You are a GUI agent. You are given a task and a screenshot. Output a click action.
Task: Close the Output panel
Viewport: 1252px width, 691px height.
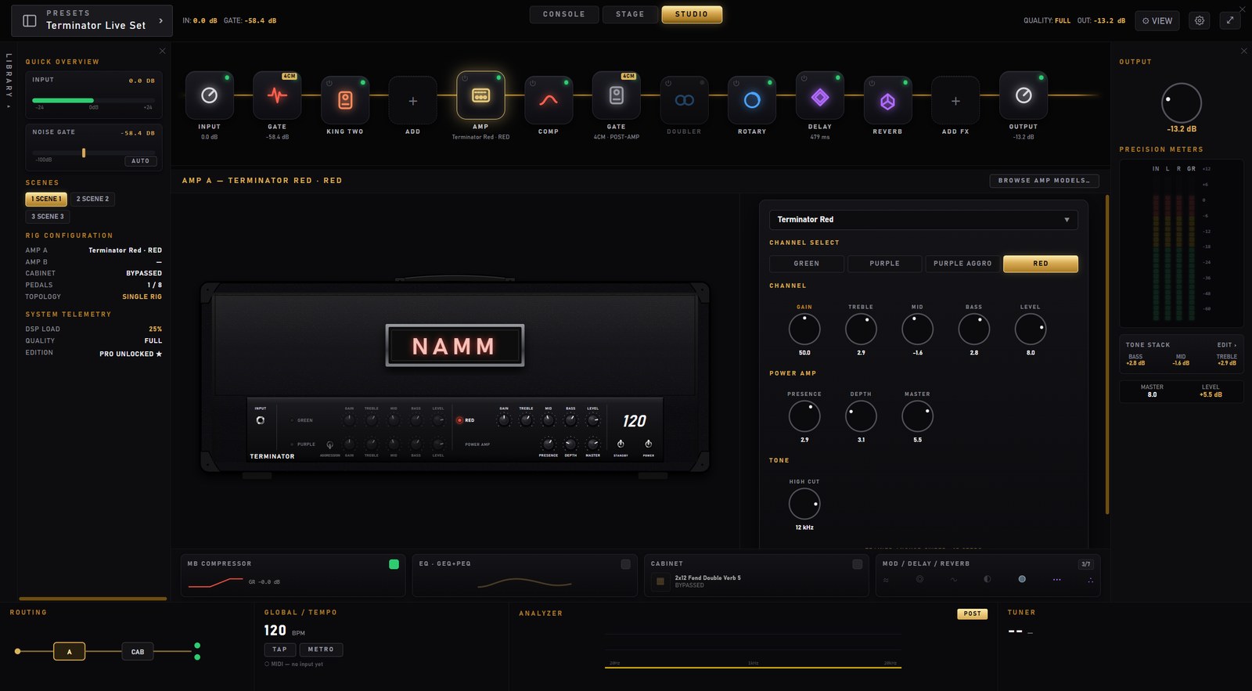1244,51
